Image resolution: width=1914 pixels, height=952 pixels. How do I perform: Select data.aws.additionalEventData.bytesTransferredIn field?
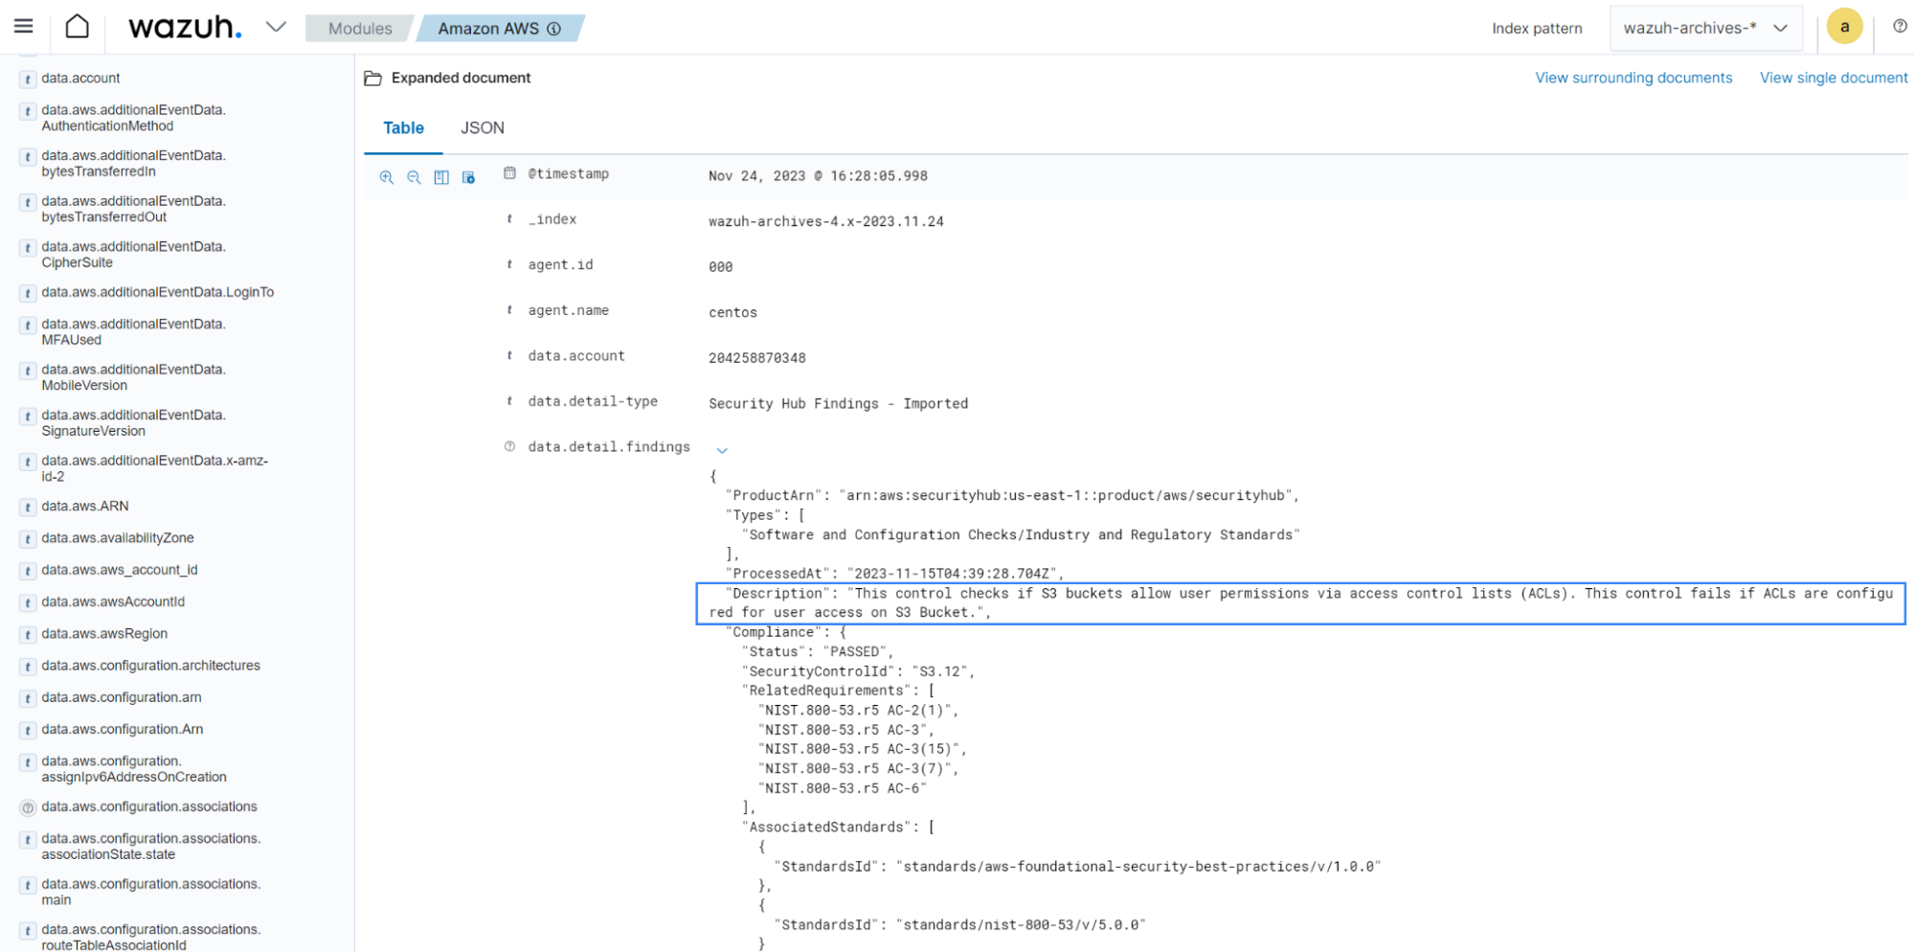133,164
